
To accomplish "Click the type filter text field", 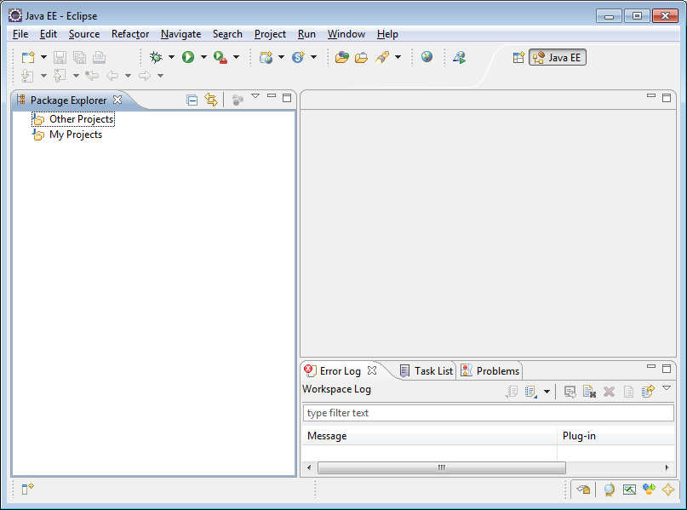I will click(x=488, y=413).
